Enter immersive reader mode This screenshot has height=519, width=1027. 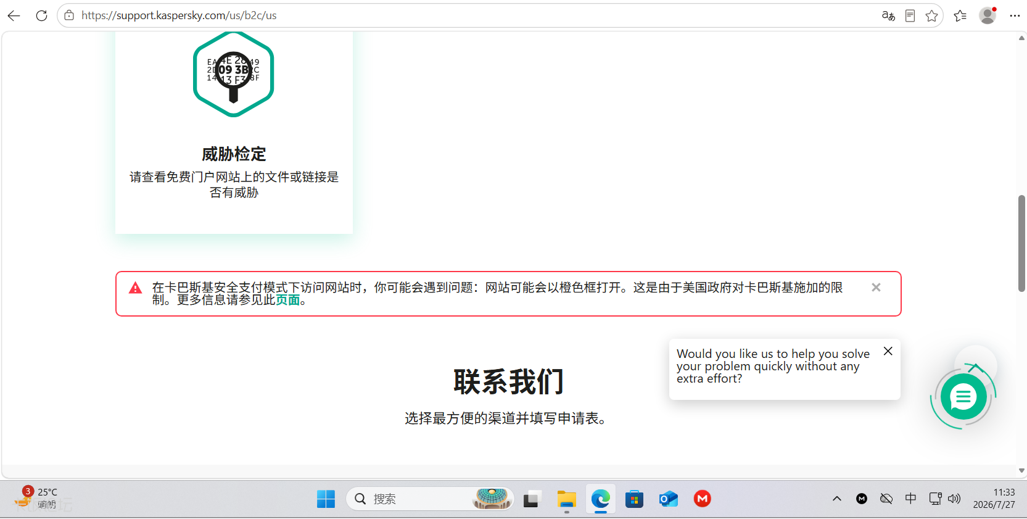pyautogui.click(x=910, y=15)
